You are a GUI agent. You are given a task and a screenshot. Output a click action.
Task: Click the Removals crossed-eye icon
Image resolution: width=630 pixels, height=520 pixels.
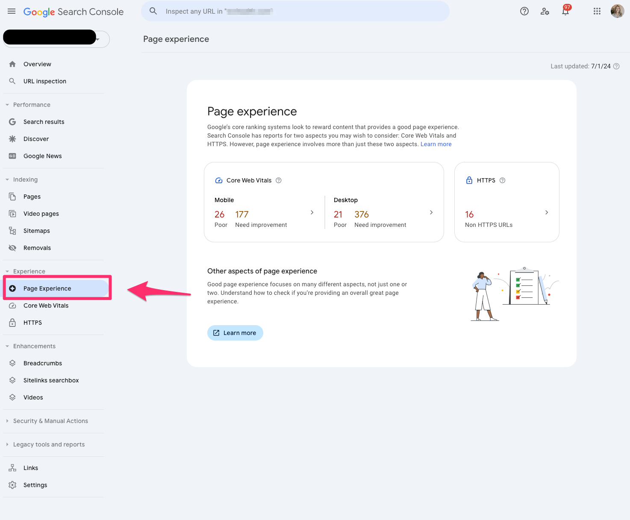point(12,248)
